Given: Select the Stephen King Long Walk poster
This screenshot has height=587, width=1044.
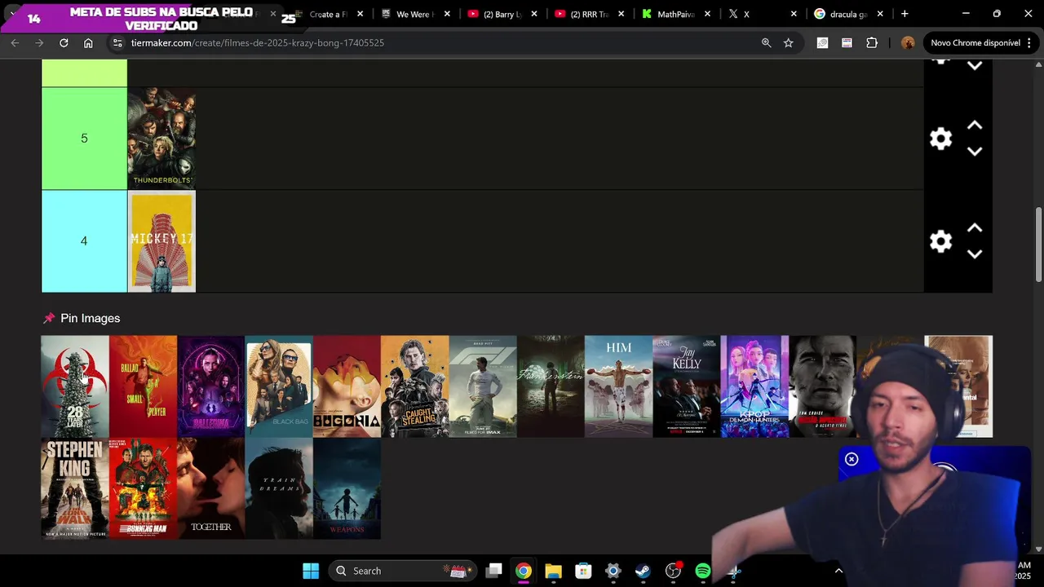Looking at the screenshot, I should (x=75, y=488).
